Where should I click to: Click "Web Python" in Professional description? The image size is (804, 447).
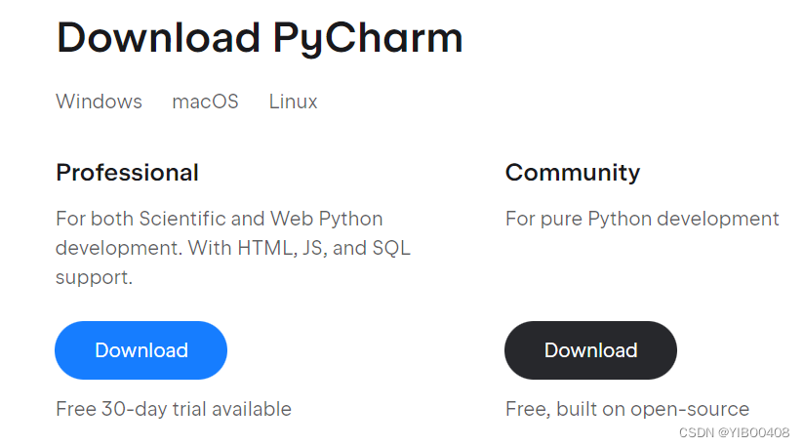326,219
